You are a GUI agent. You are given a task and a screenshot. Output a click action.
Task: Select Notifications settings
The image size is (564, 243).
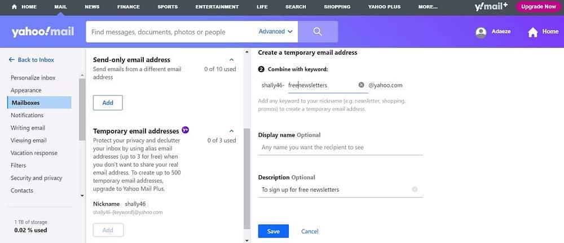pos(27,115)
